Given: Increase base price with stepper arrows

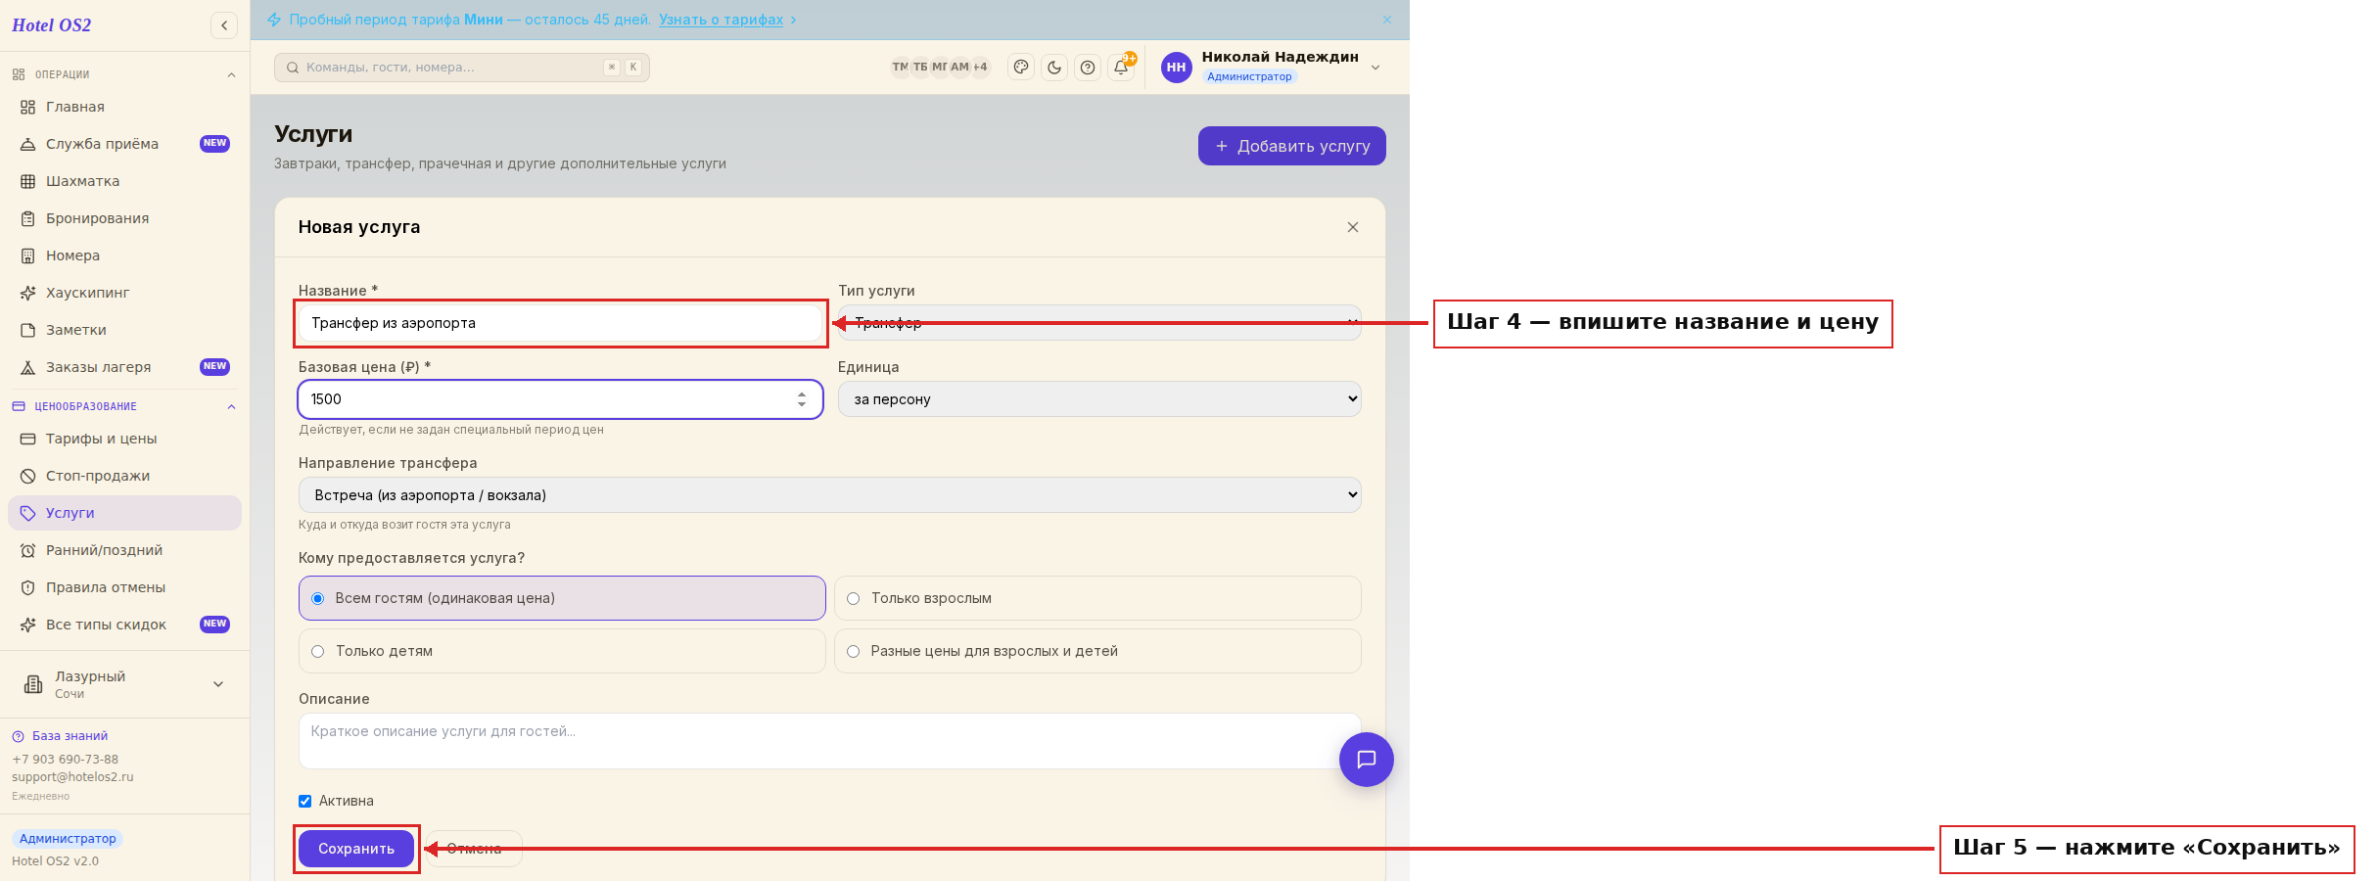Looking at the screenshot, I should pos(802,394).
